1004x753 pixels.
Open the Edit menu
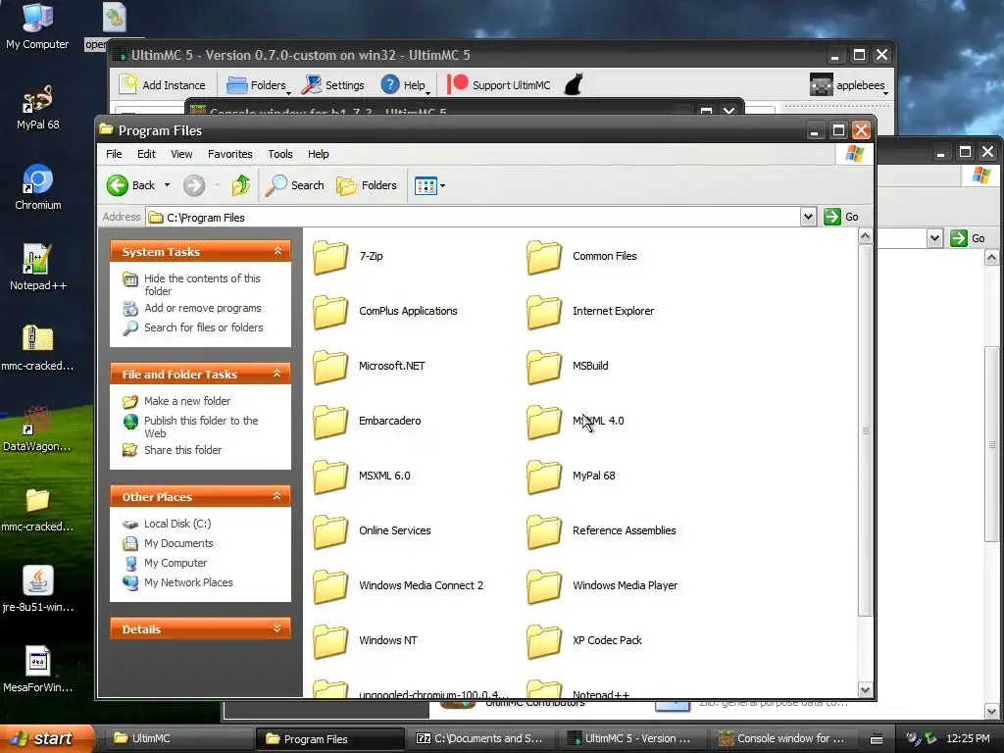(x=146, y=154)
